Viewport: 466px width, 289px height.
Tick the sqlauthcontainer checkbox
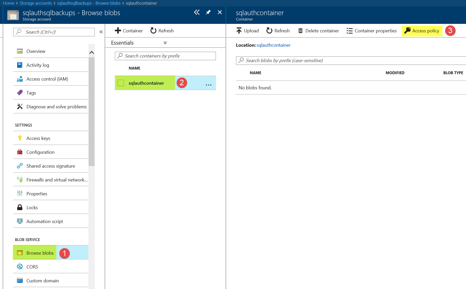(x=121, y=83)
